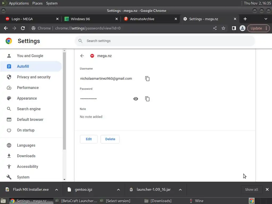
Task: Open Performance settings
Action: point(31,88)
